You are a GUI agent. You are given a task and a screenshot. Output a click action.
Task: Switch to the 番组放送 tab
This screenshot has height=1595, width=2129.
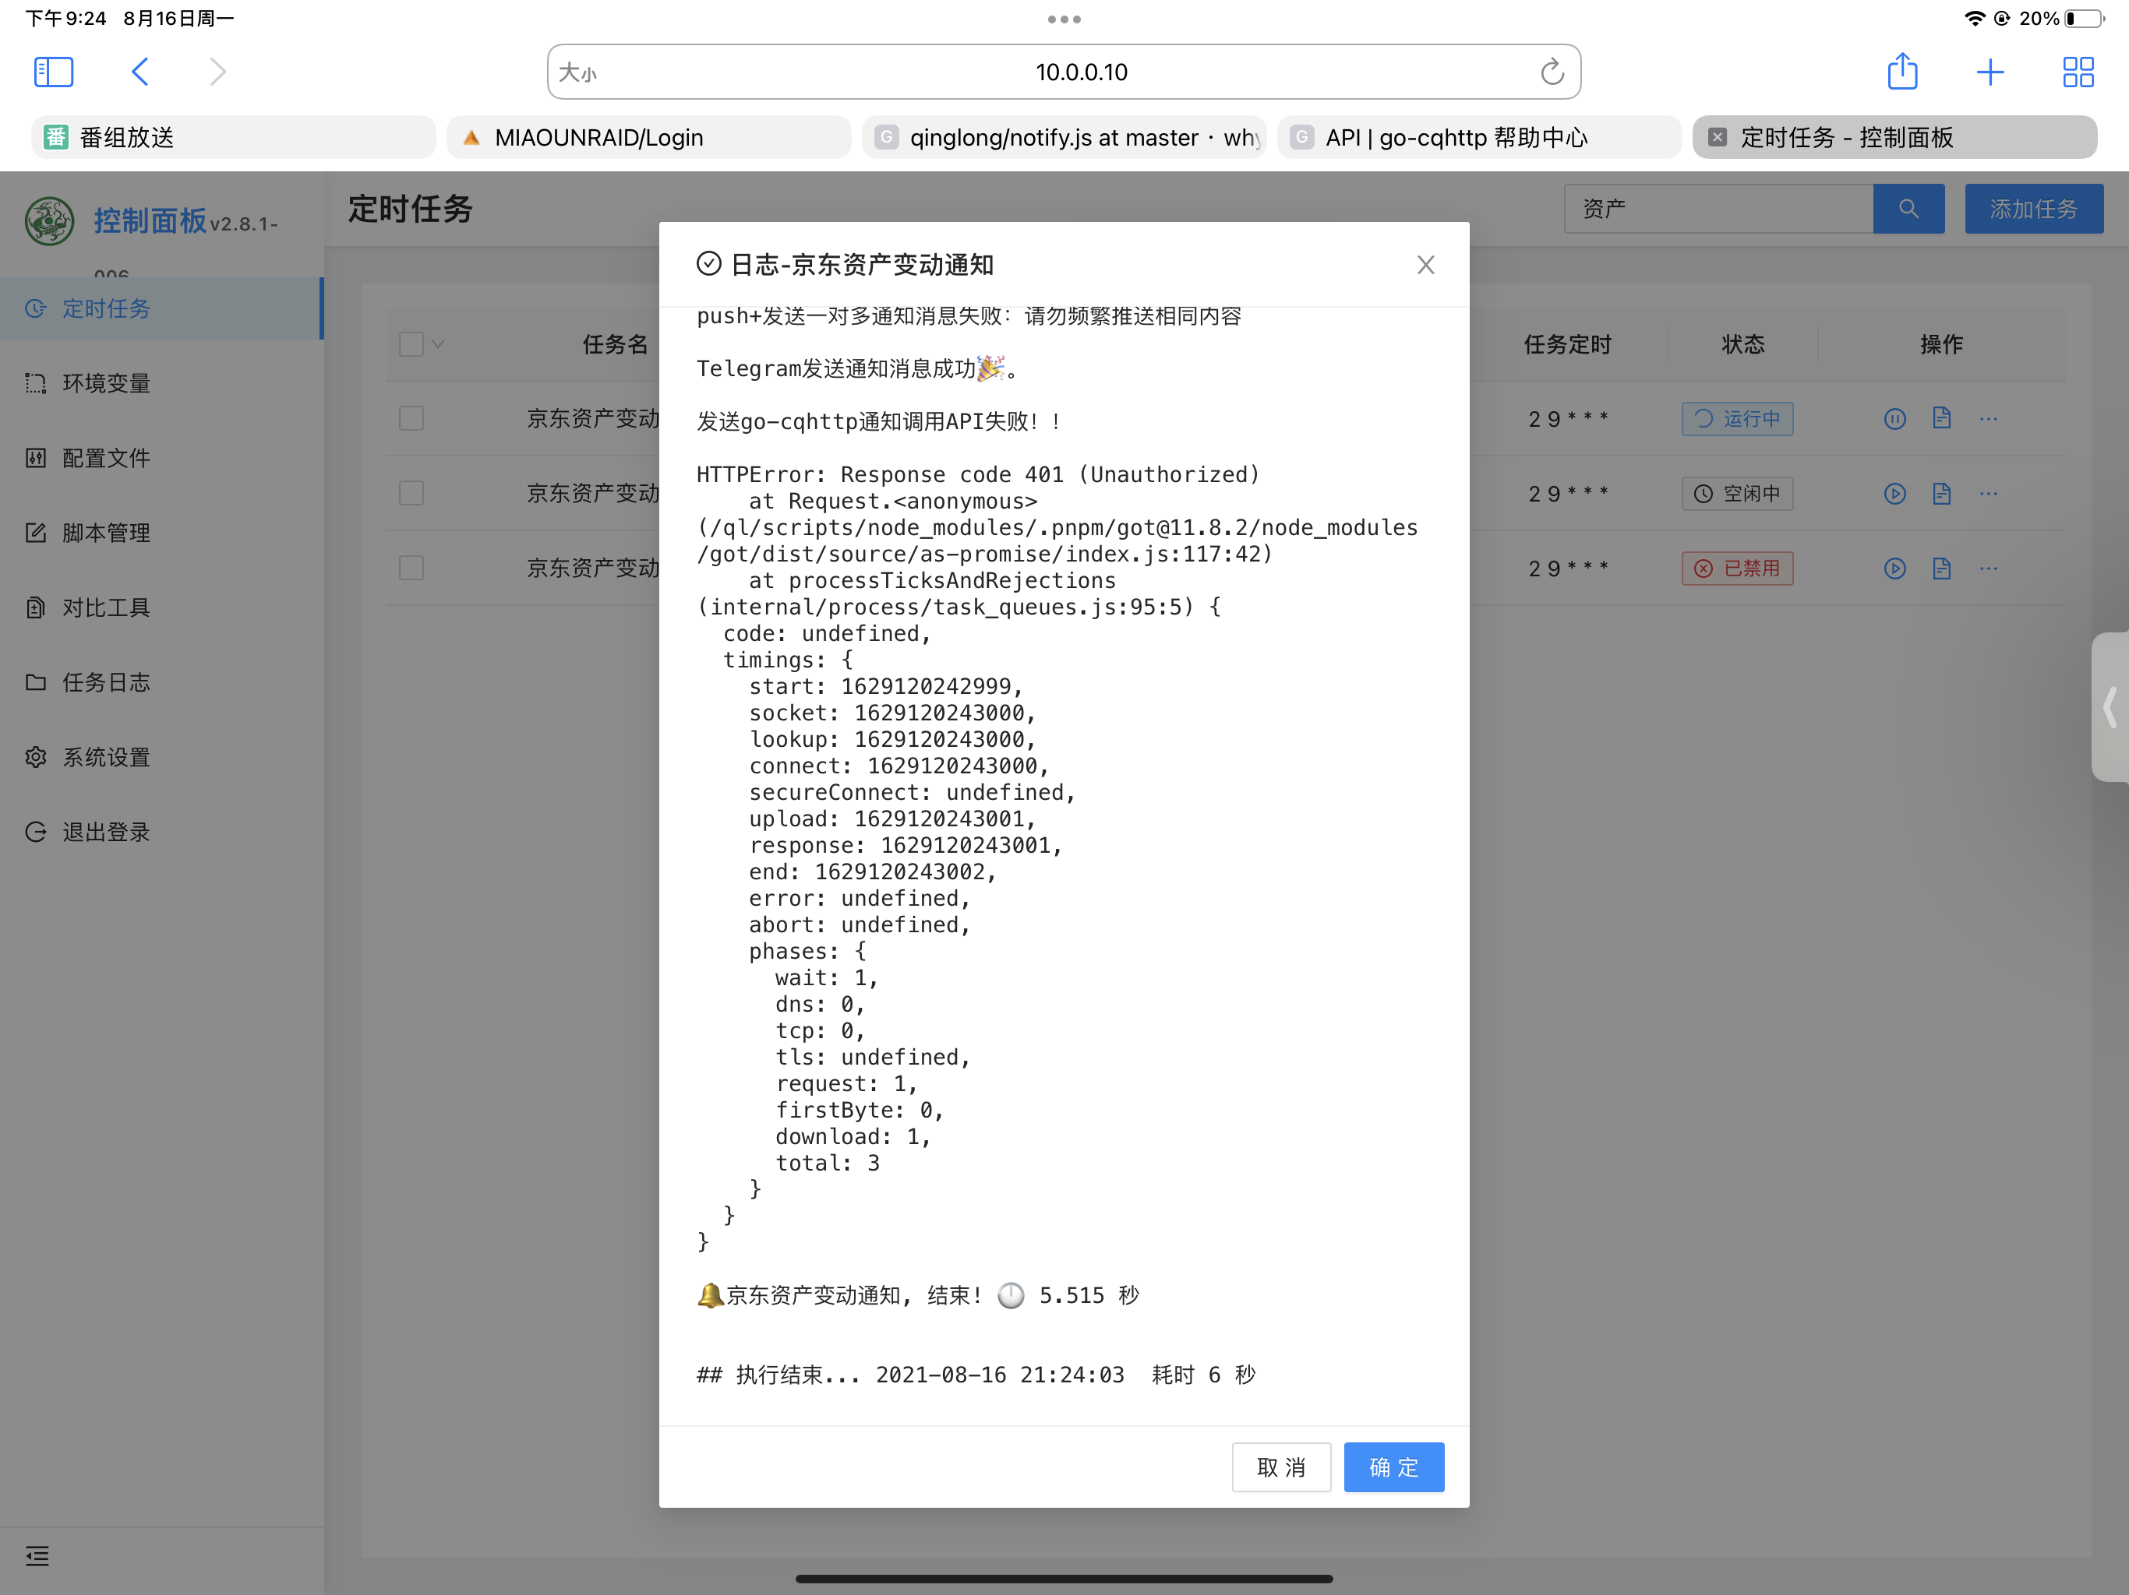click(234, 138)
